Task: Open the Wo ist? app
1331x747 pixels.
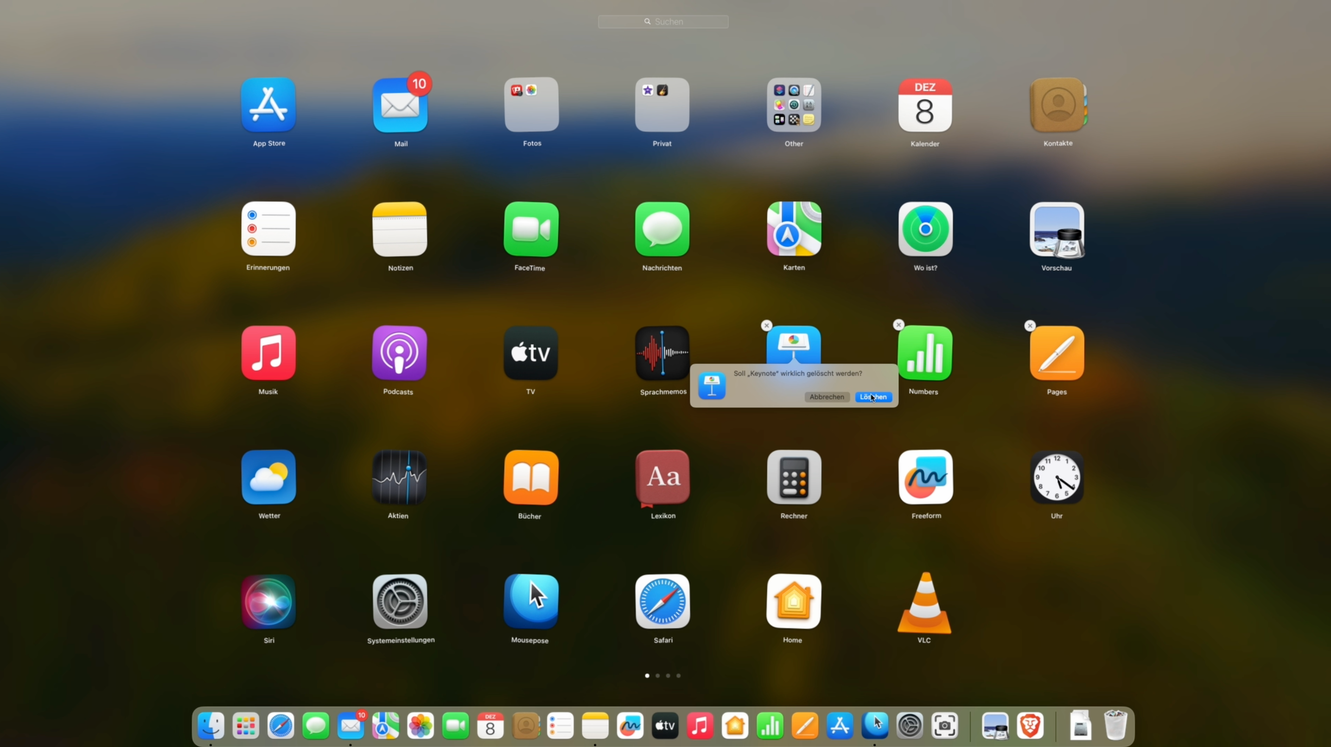Action: (x=925, y=229)
